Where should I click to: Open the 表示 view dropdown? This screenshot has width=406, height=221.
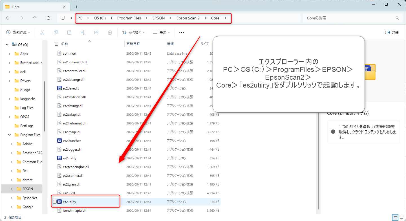click(x=161, y=32)
